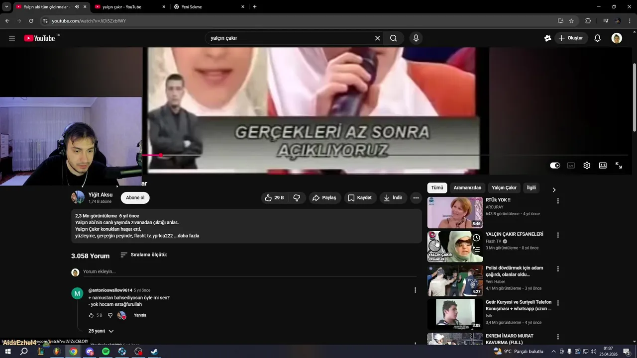
Task: Select the Yalçın Çakır filter chip
Action: 504,188
